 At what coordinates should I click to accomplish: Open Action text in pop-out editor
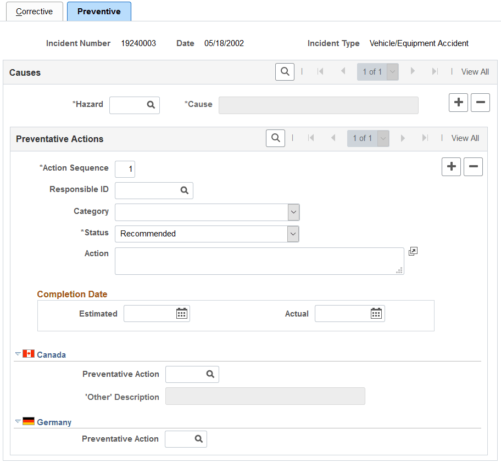[413, 251]
